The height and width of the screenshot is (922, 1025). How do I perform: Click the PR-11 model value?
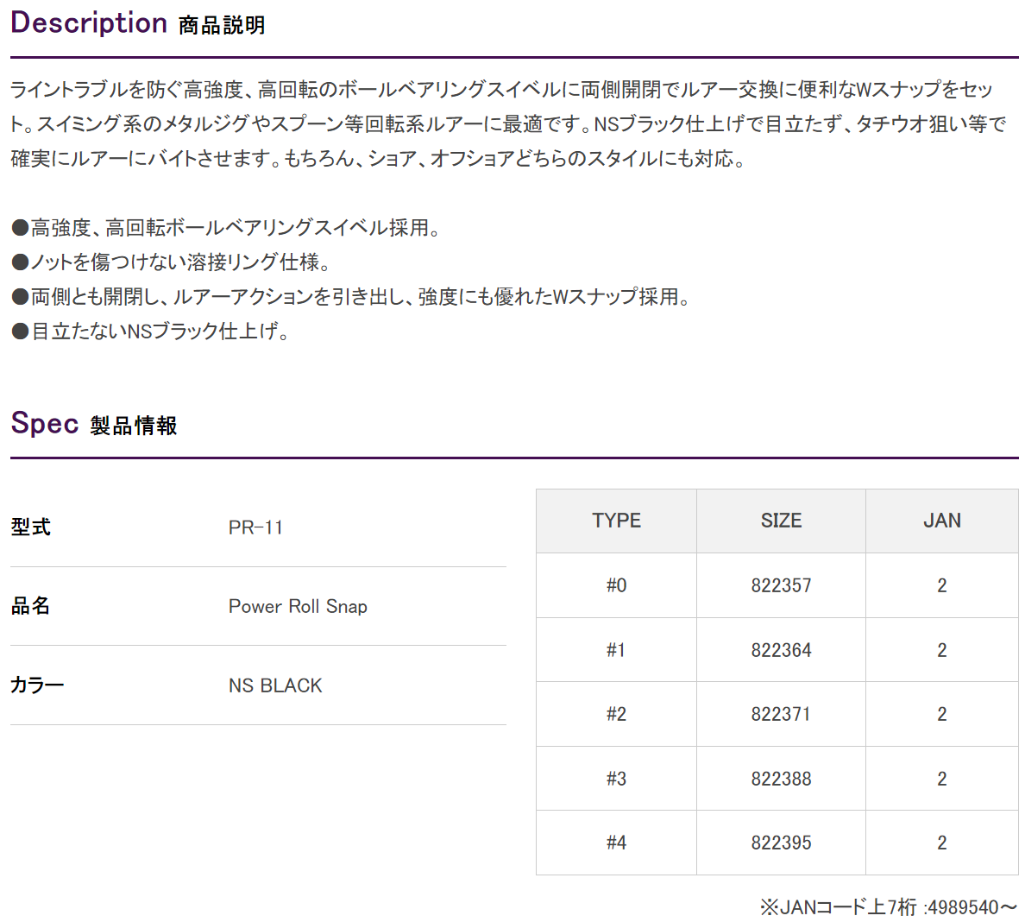click(255, 527)
